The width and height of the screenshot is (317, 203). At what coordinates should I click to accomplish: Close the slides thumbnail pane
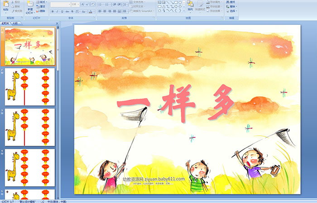pyautogui.click(x=57, y=24)
